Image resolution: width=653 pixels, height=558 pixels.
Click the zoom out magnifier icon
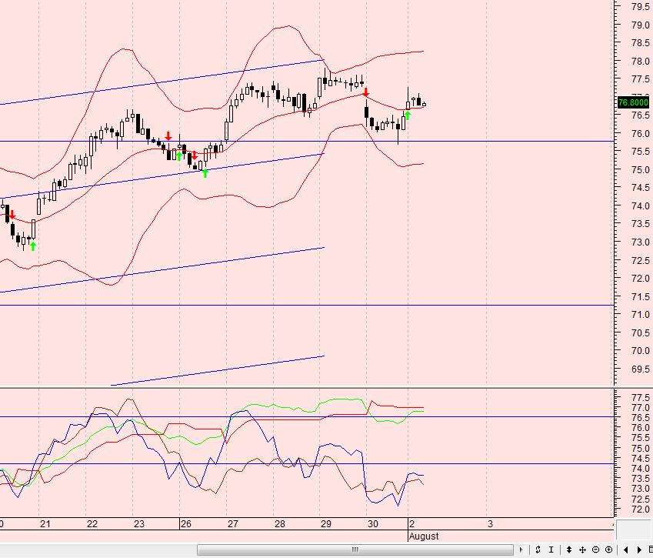(x=595, y=550)
